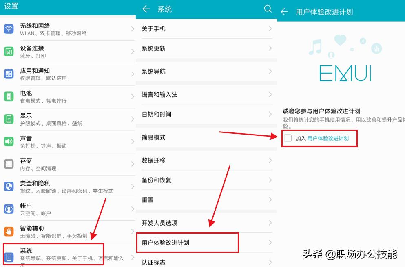The image size is (405, 267).
Task: Expand 关于手机 with its chevron
Action: coord(270,29)
